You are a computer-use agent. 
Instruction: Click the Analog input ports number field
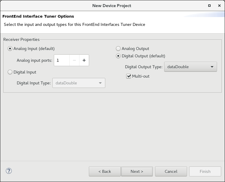pyautogui.click(x=62, y=60)
